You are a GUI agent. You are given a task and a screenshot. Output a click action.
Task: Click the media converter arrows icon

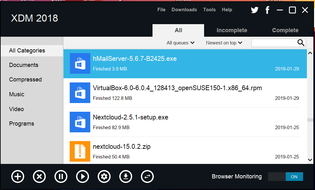(x=147, y=176)
